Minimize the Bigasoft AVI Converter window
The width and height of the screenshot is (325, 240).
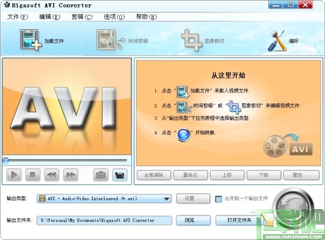coord(276,5)
